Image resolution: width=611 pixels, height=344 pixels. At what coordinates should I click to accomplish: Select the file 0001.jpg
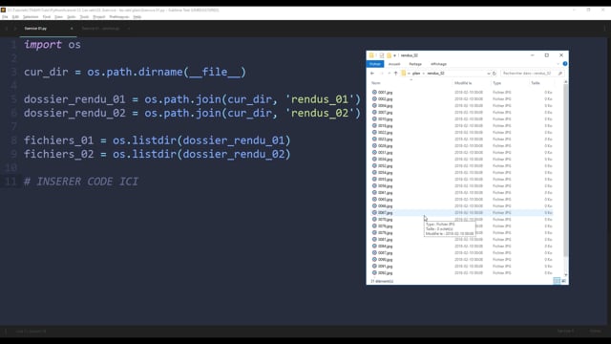click(x=385, y=93)
